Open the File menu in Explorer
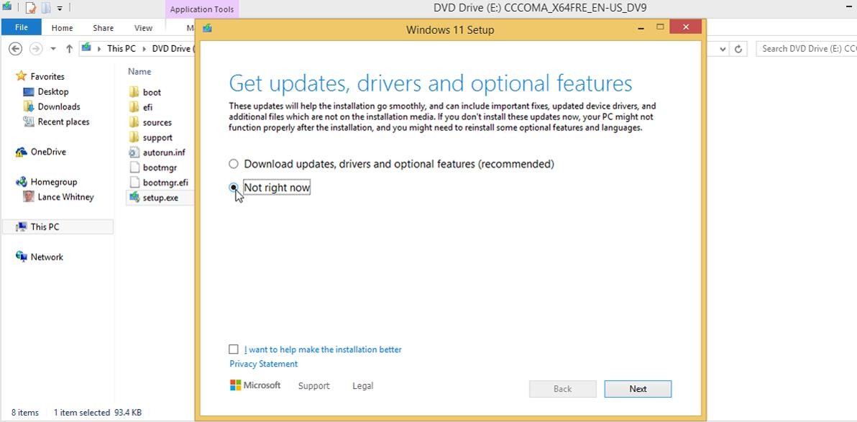Screen dimensions: 857x422 point(22,28)
